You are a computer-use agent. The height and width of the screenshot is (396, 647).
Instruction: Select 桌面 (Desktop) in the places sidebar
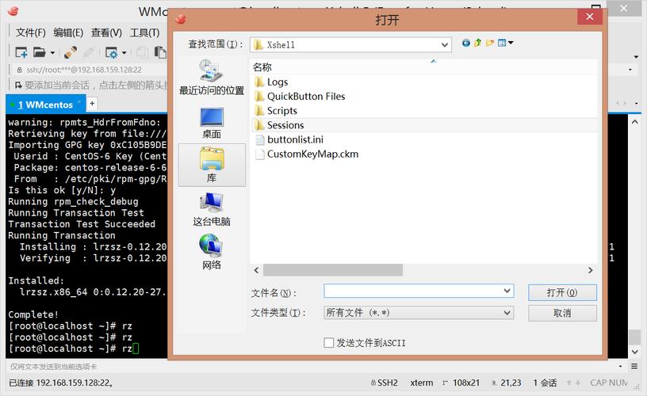pyautogui.click(x=212, y=123)
